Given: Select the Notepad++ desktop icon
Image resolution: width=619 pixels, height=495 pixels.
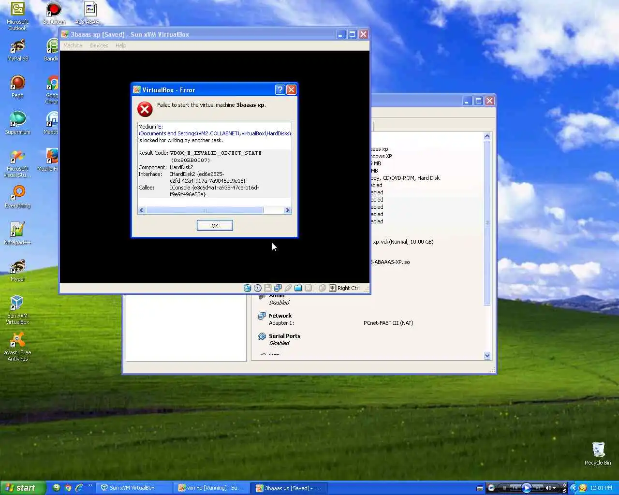Looking at the screenshot, I should pos(17,234).
